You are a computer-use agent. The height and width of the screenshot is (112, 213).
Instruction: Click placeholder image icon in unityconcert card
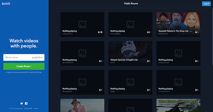pos(82,25)
